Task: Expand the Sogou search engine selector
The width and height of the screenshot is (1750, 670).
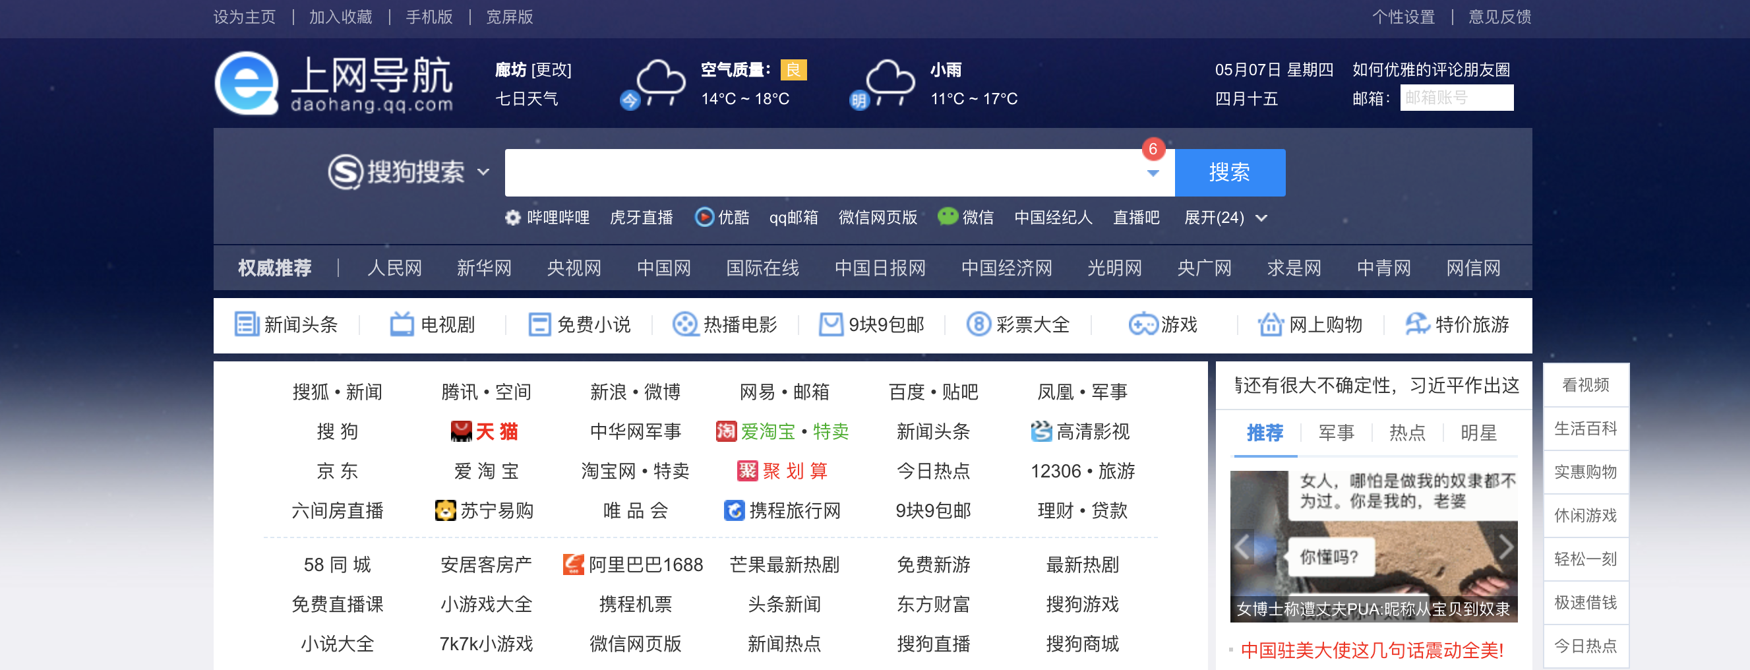Action: [483, 173]
